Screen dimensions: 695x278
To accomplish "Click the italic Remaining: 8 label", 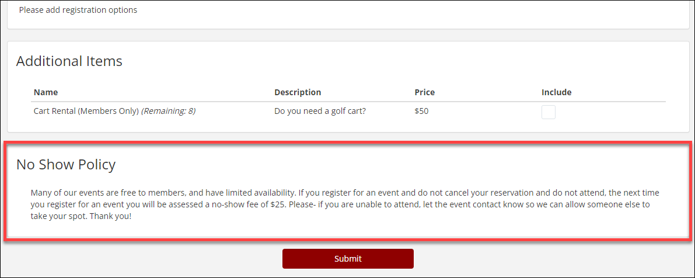I will coord(168,111).
